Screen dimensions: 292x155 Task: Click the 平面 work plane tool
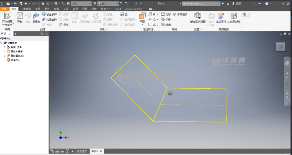pos(142,18)
